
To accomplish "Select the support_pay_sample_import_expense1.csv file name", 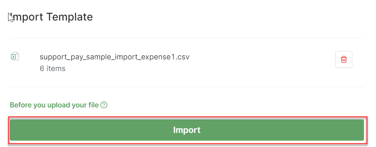I will [x=114, y=57].
